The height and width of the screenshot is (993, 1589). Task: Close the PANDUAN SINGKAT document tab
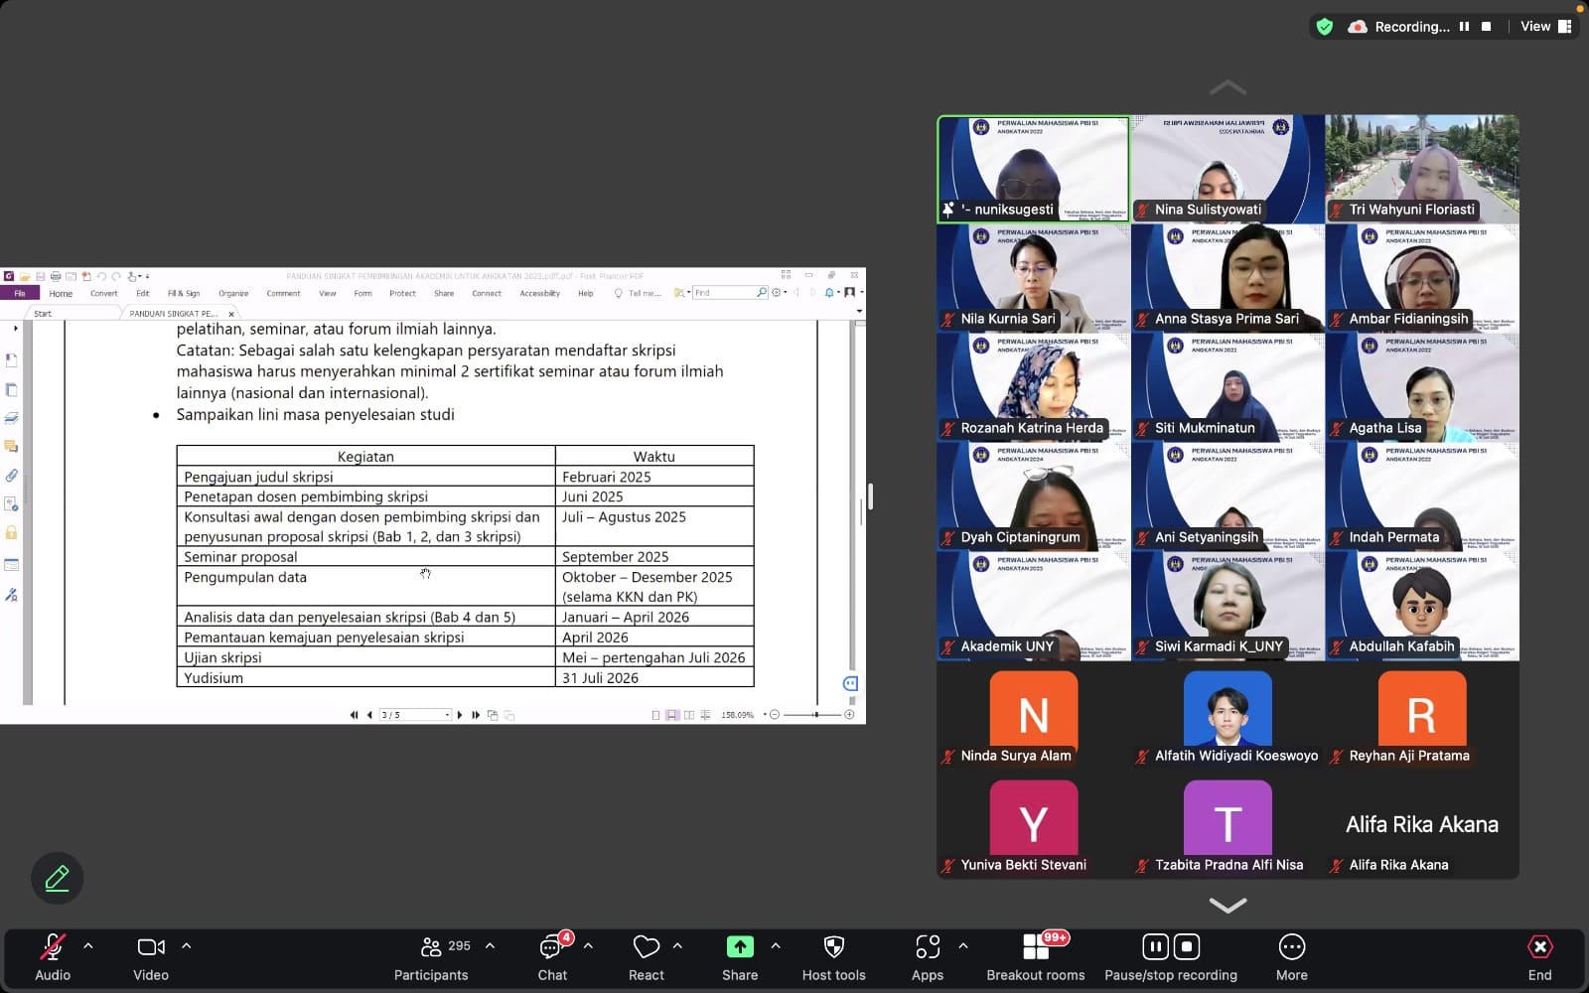231,314
